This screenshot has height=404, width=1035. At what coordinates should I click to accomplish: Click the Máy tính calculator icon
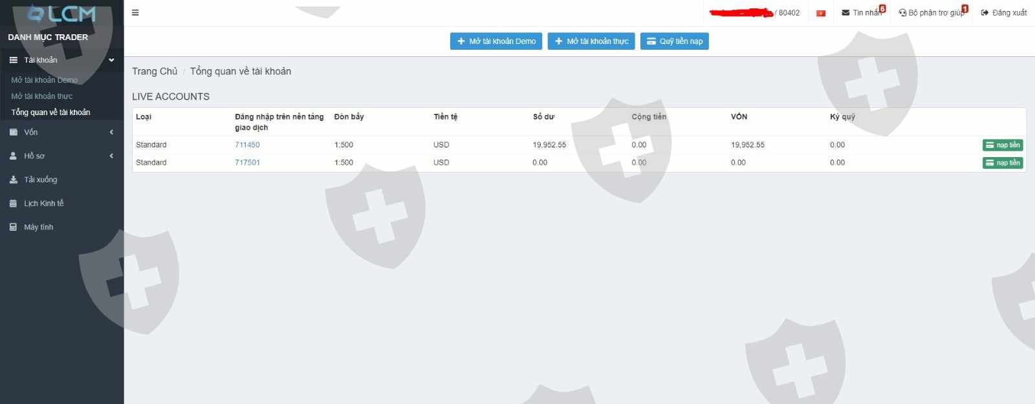13,228
